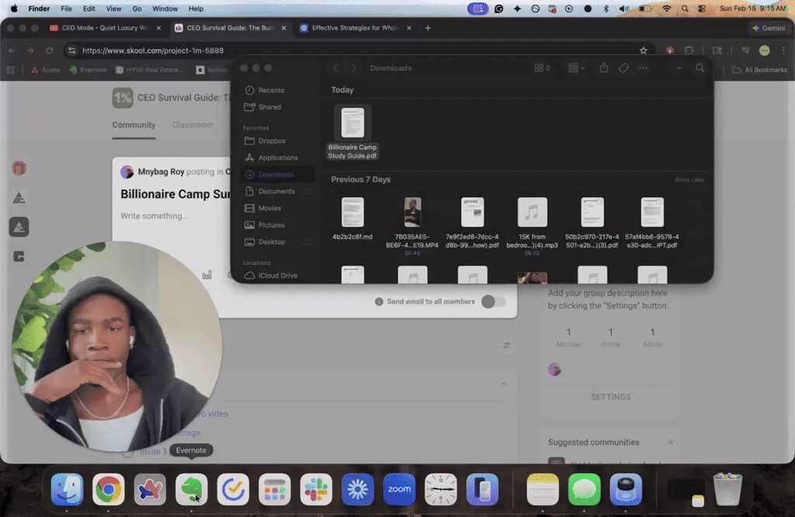Click the Share icon in Finder toolbar
Viewport: 795px width, 517px height.
coord(603,68)
